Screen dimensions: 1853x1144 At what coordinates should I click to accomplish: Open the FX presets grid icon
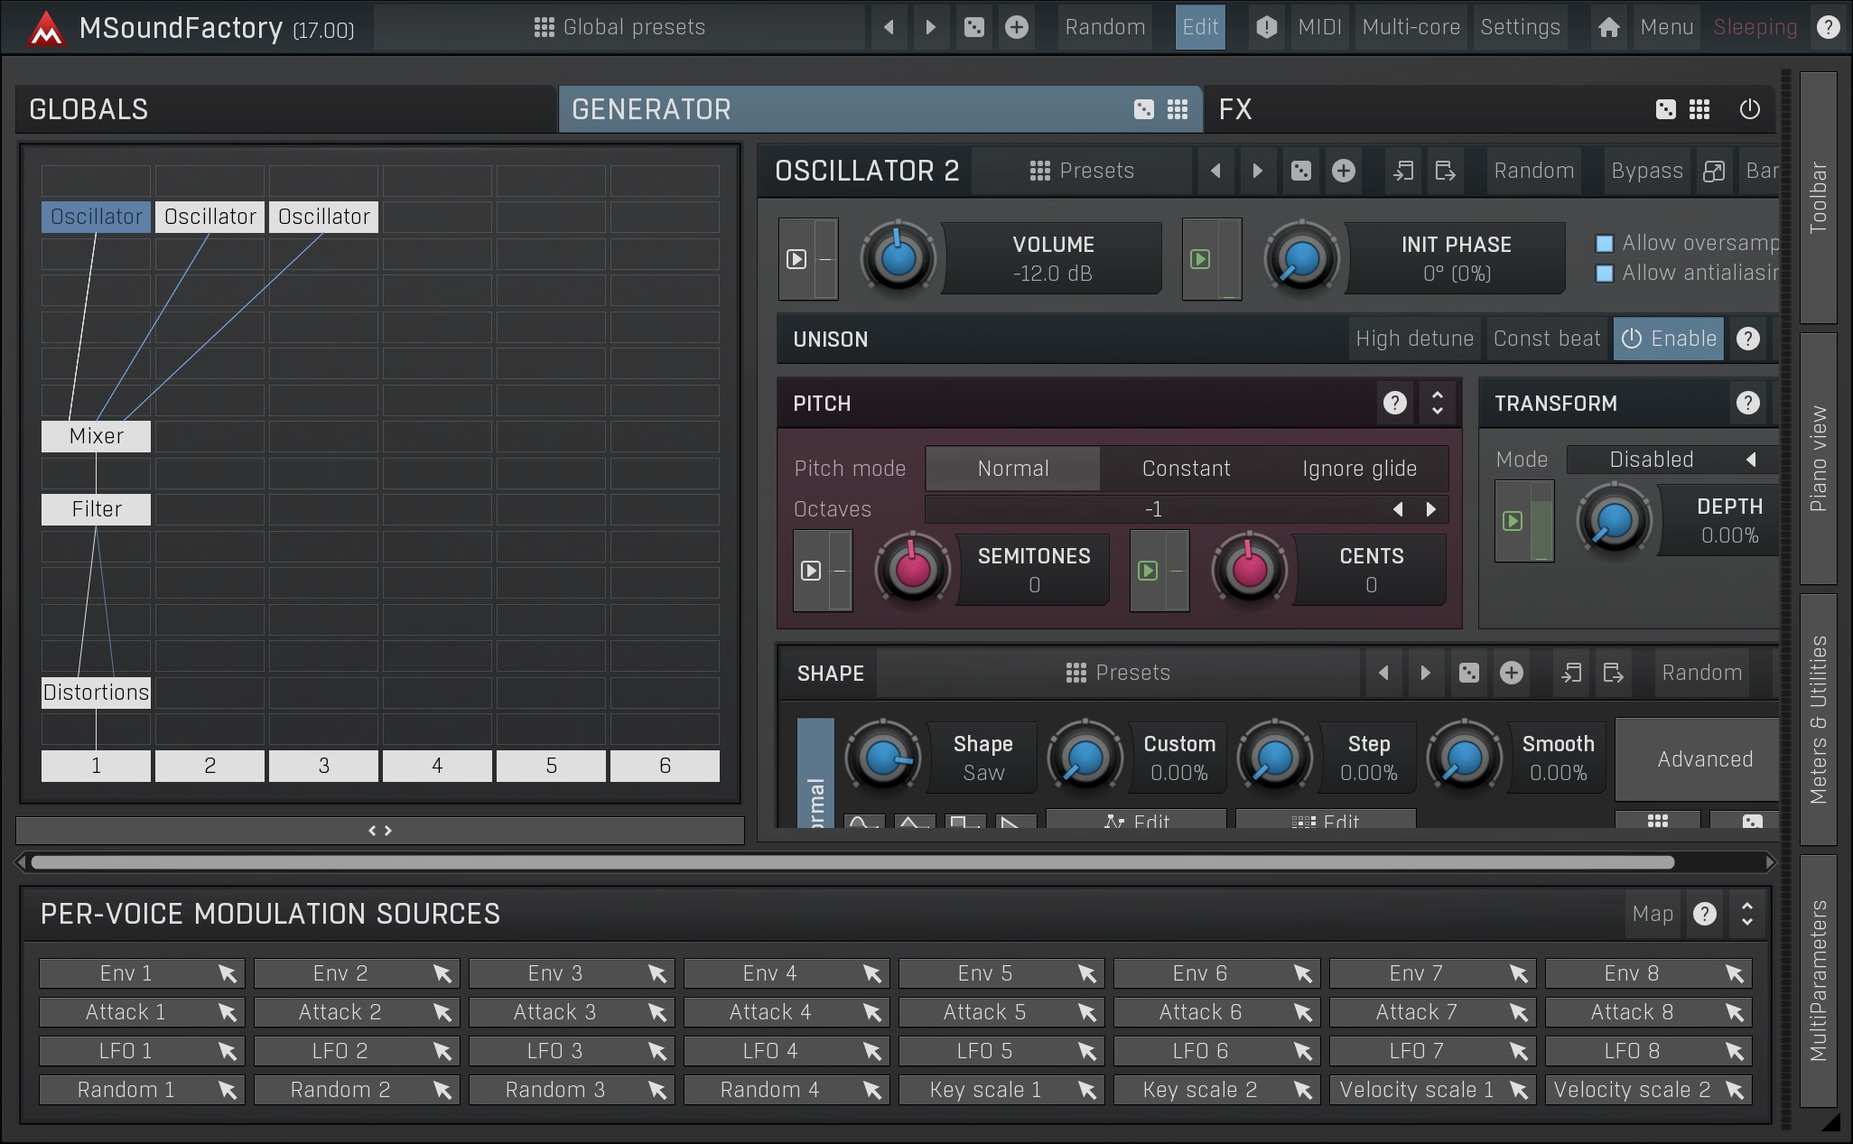(x=1699, y=109)
